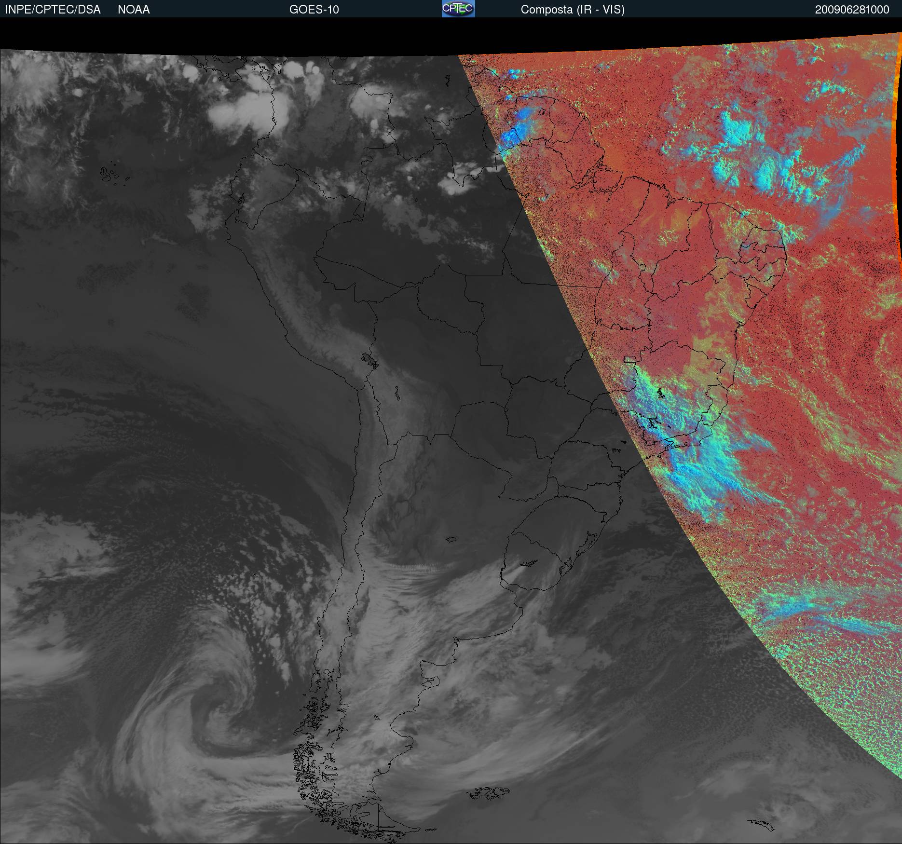Click the NOAA label in the header

[134, 10]
